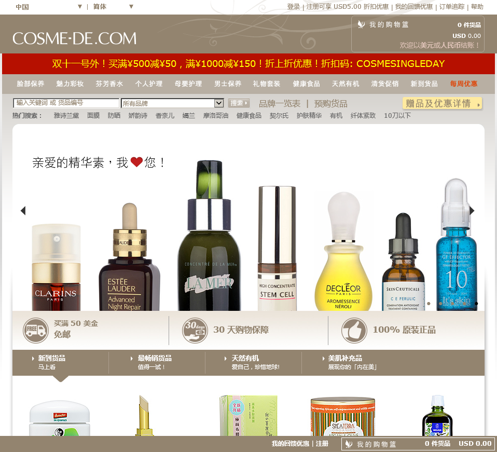Screen dimensions: 497x452
Task: Click the 注册可享 USD5.00 折扣优惠 link
Action: tap(348, 7)
